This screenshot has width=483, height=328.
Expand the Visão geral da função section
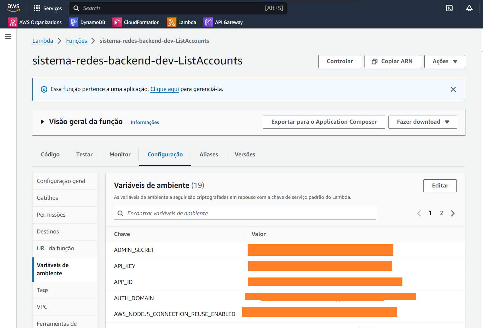click(x=42, y=121)
